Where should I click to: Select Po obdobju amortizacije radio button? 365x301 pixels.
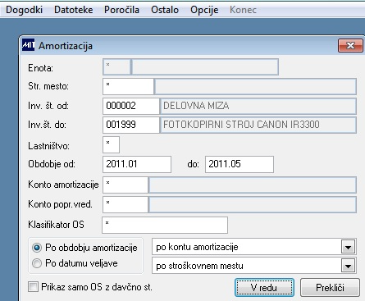[x=37, y=248]
